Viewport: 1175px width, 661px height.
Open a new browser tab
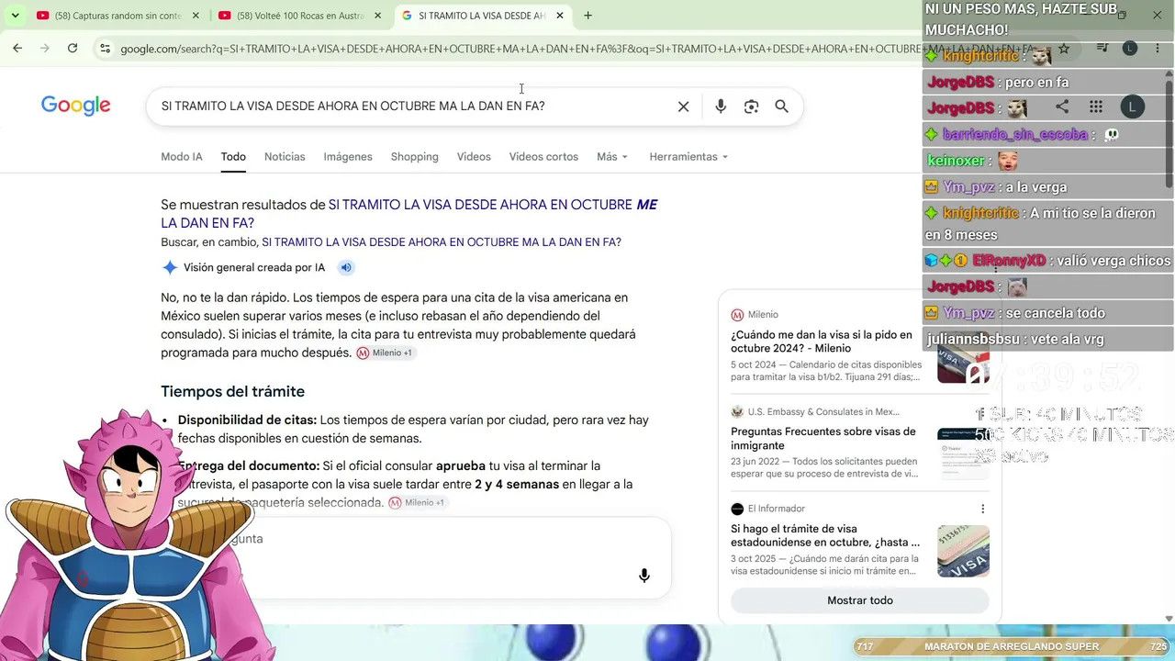587,16
